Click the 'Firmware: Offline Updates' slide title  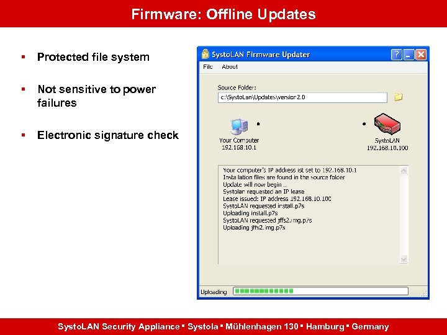coord(223,14)
